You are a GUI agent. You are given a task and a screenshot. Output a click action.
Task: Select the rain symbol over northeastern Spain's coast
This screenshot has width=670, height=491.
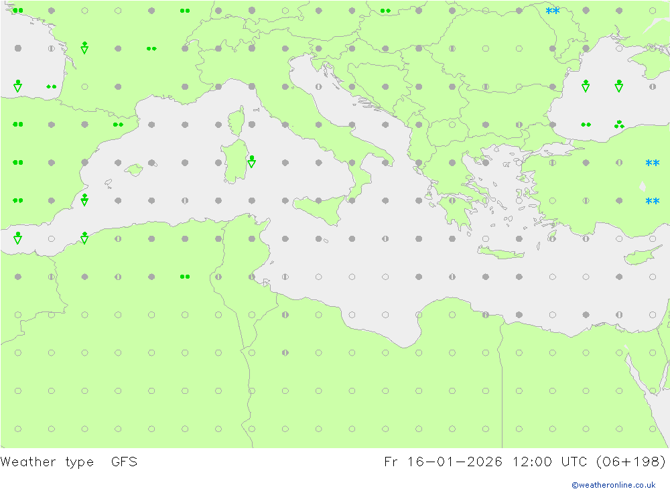118,125
